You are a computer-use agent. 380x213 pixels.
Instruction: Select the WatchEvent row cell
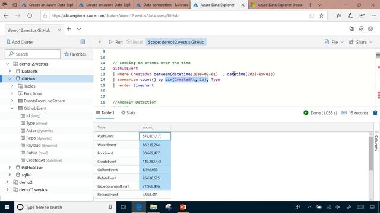pyautogui.click(x=116, y=145)
